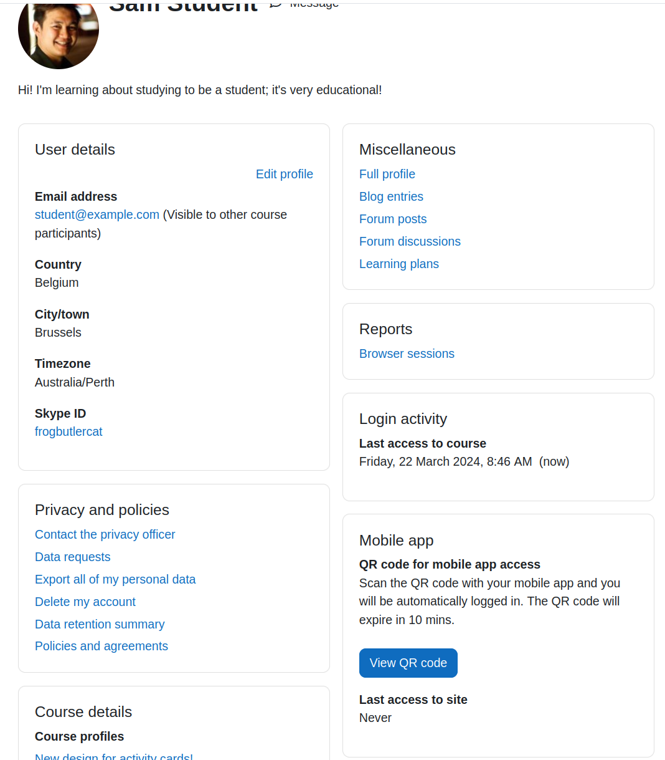Screen dimensions: 665x760
Task: Open Forum discussions
Action: click(410, 241)
